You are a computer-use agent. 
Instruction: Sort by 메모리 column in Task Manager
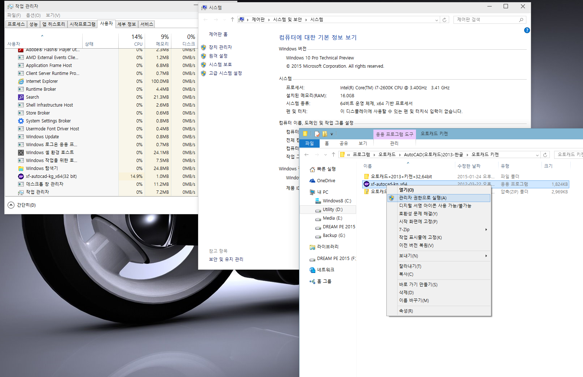click(158, 40)
